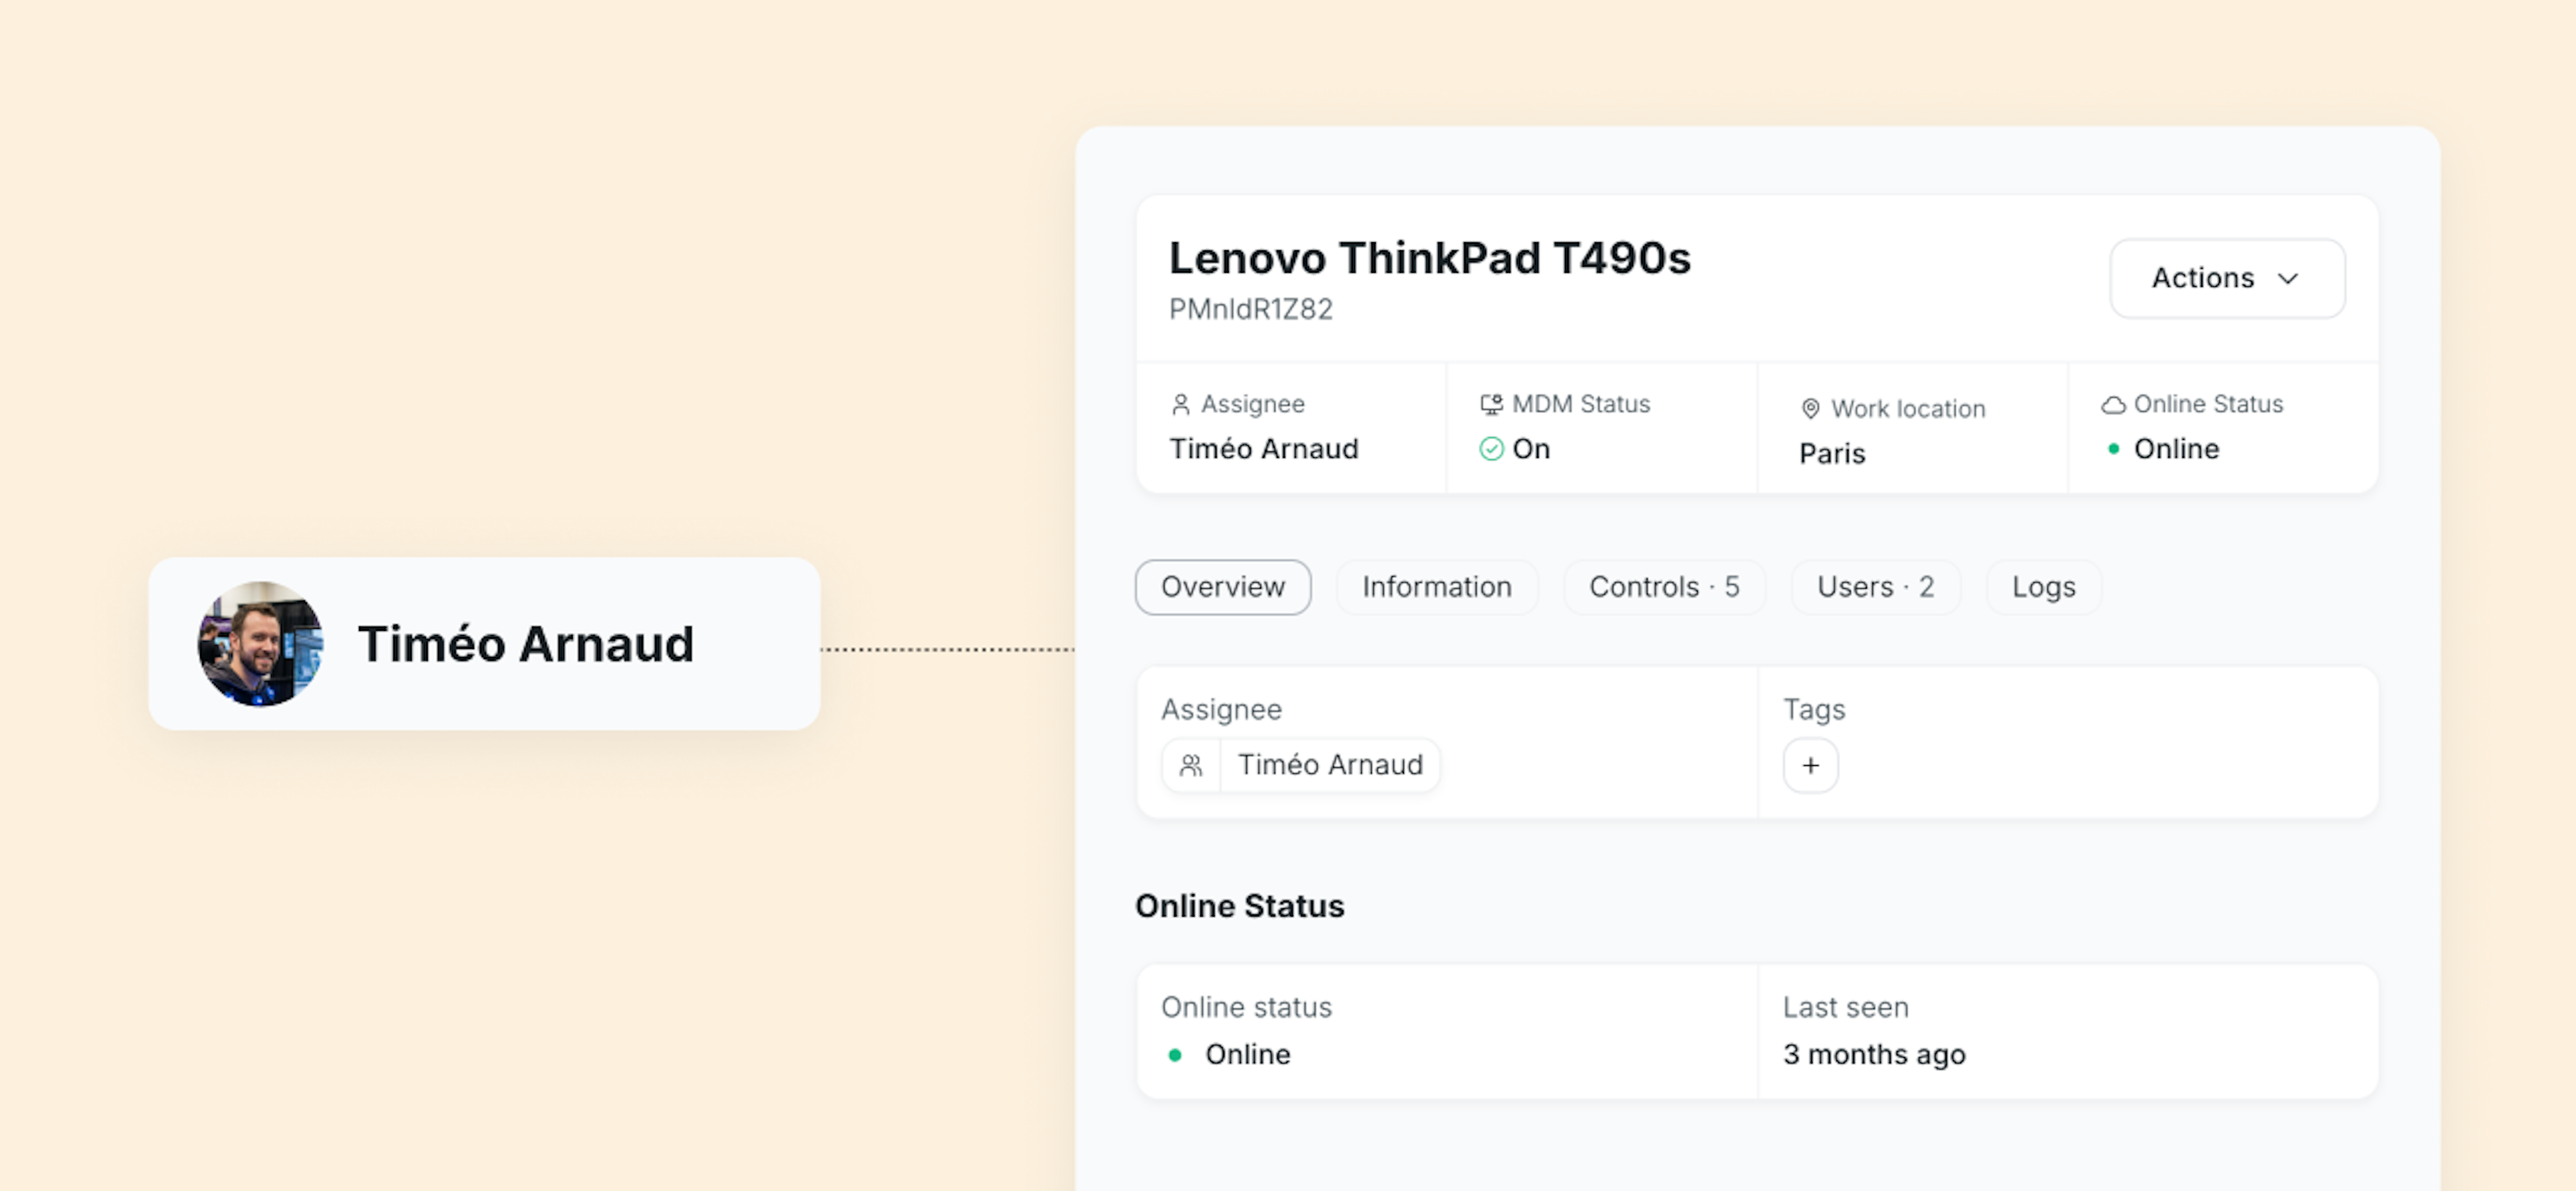Screen dimensions: 2576x1191
Task: Click the Last seen 3 months ago value
Action: click(1873, 1055)
